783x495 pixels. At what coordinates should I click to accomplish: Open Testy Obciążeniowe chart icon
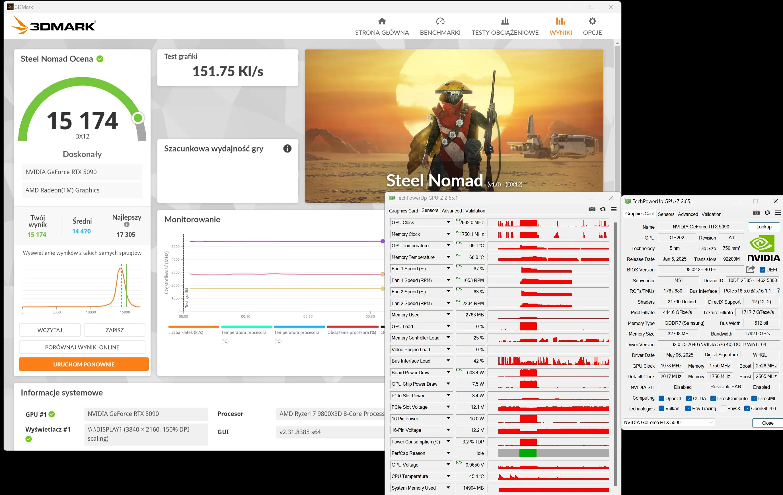pos(505,21)
